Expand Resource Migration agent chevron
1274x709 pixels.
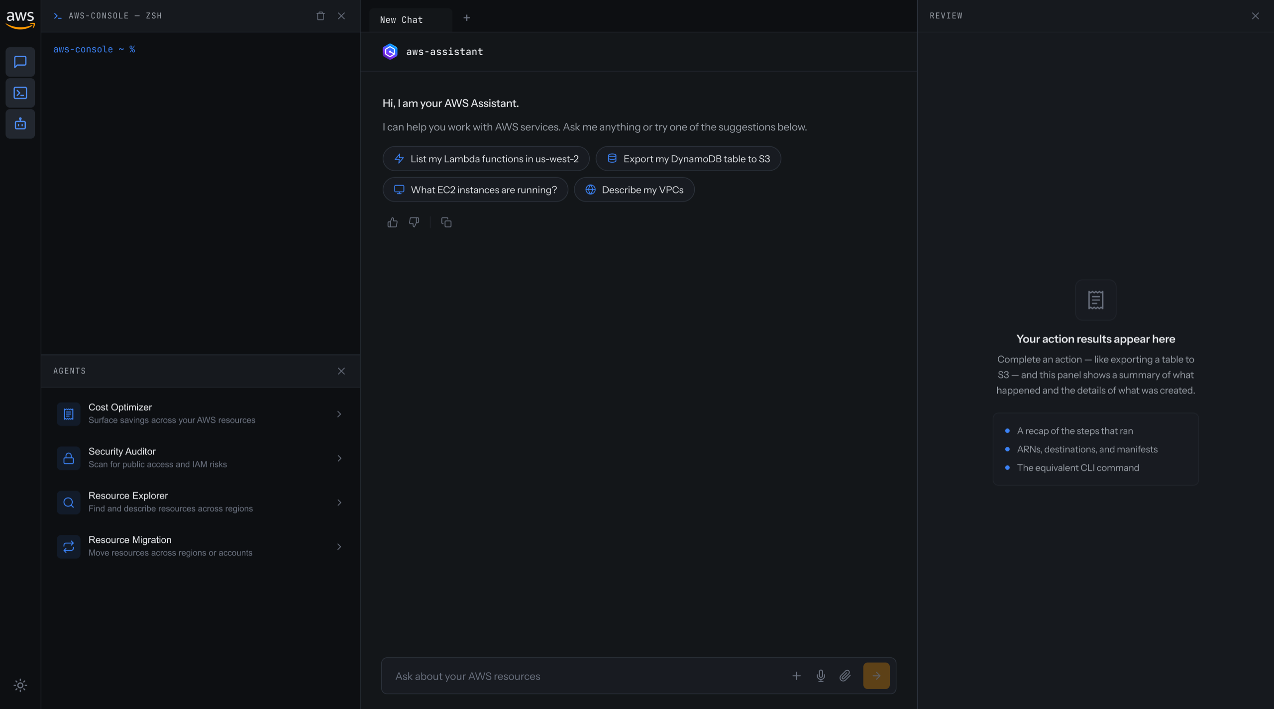(x=339, y=547)
